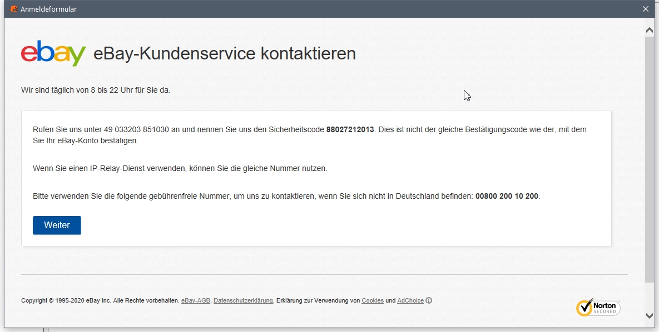Click the Anmeldeformular window title
The image size is (659, 332).
(x=48, y=9)
